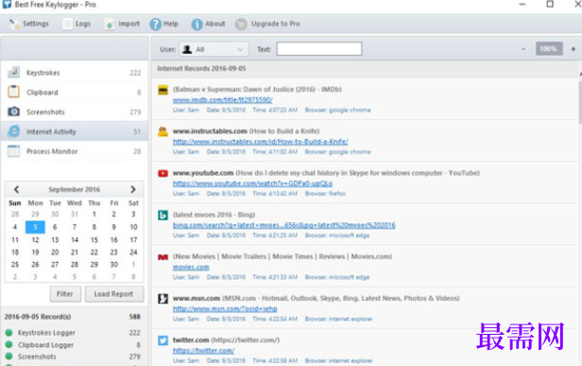Click the Twitter record favicon
Viewport: 582px width, 366px height.
click(163, 340)
